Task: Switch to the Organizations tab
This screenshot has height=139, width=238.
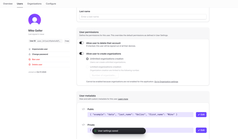Action: [34, 4]
